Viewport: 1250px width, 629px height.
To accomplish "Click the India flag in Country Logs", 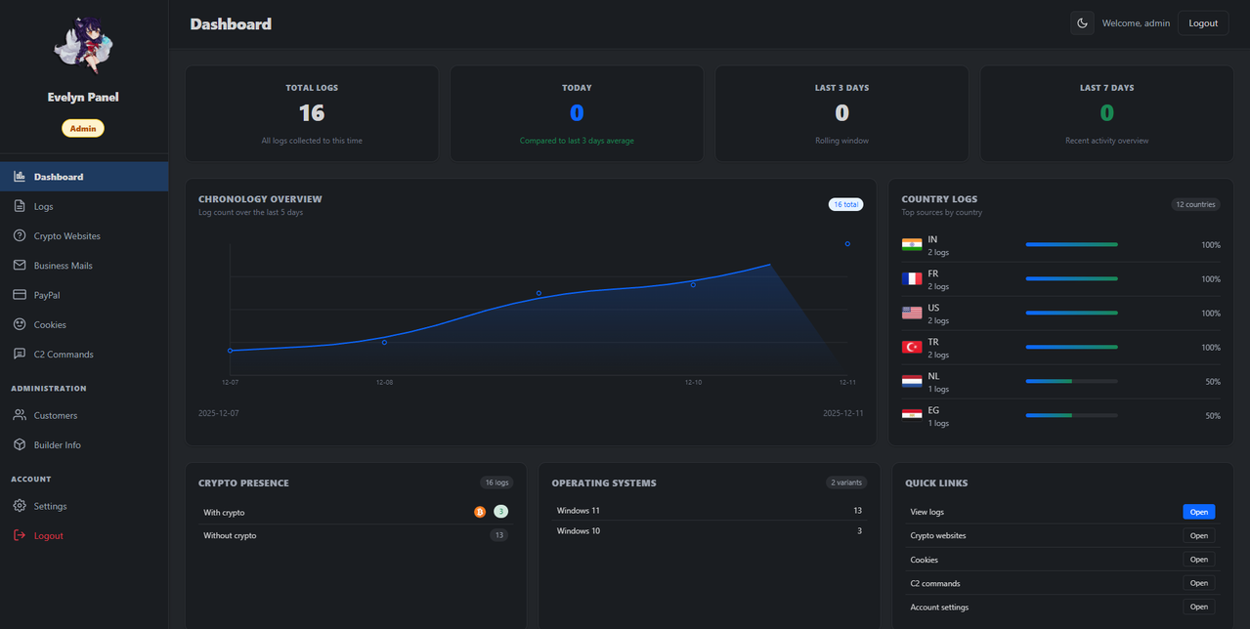I will pos(912,245).
